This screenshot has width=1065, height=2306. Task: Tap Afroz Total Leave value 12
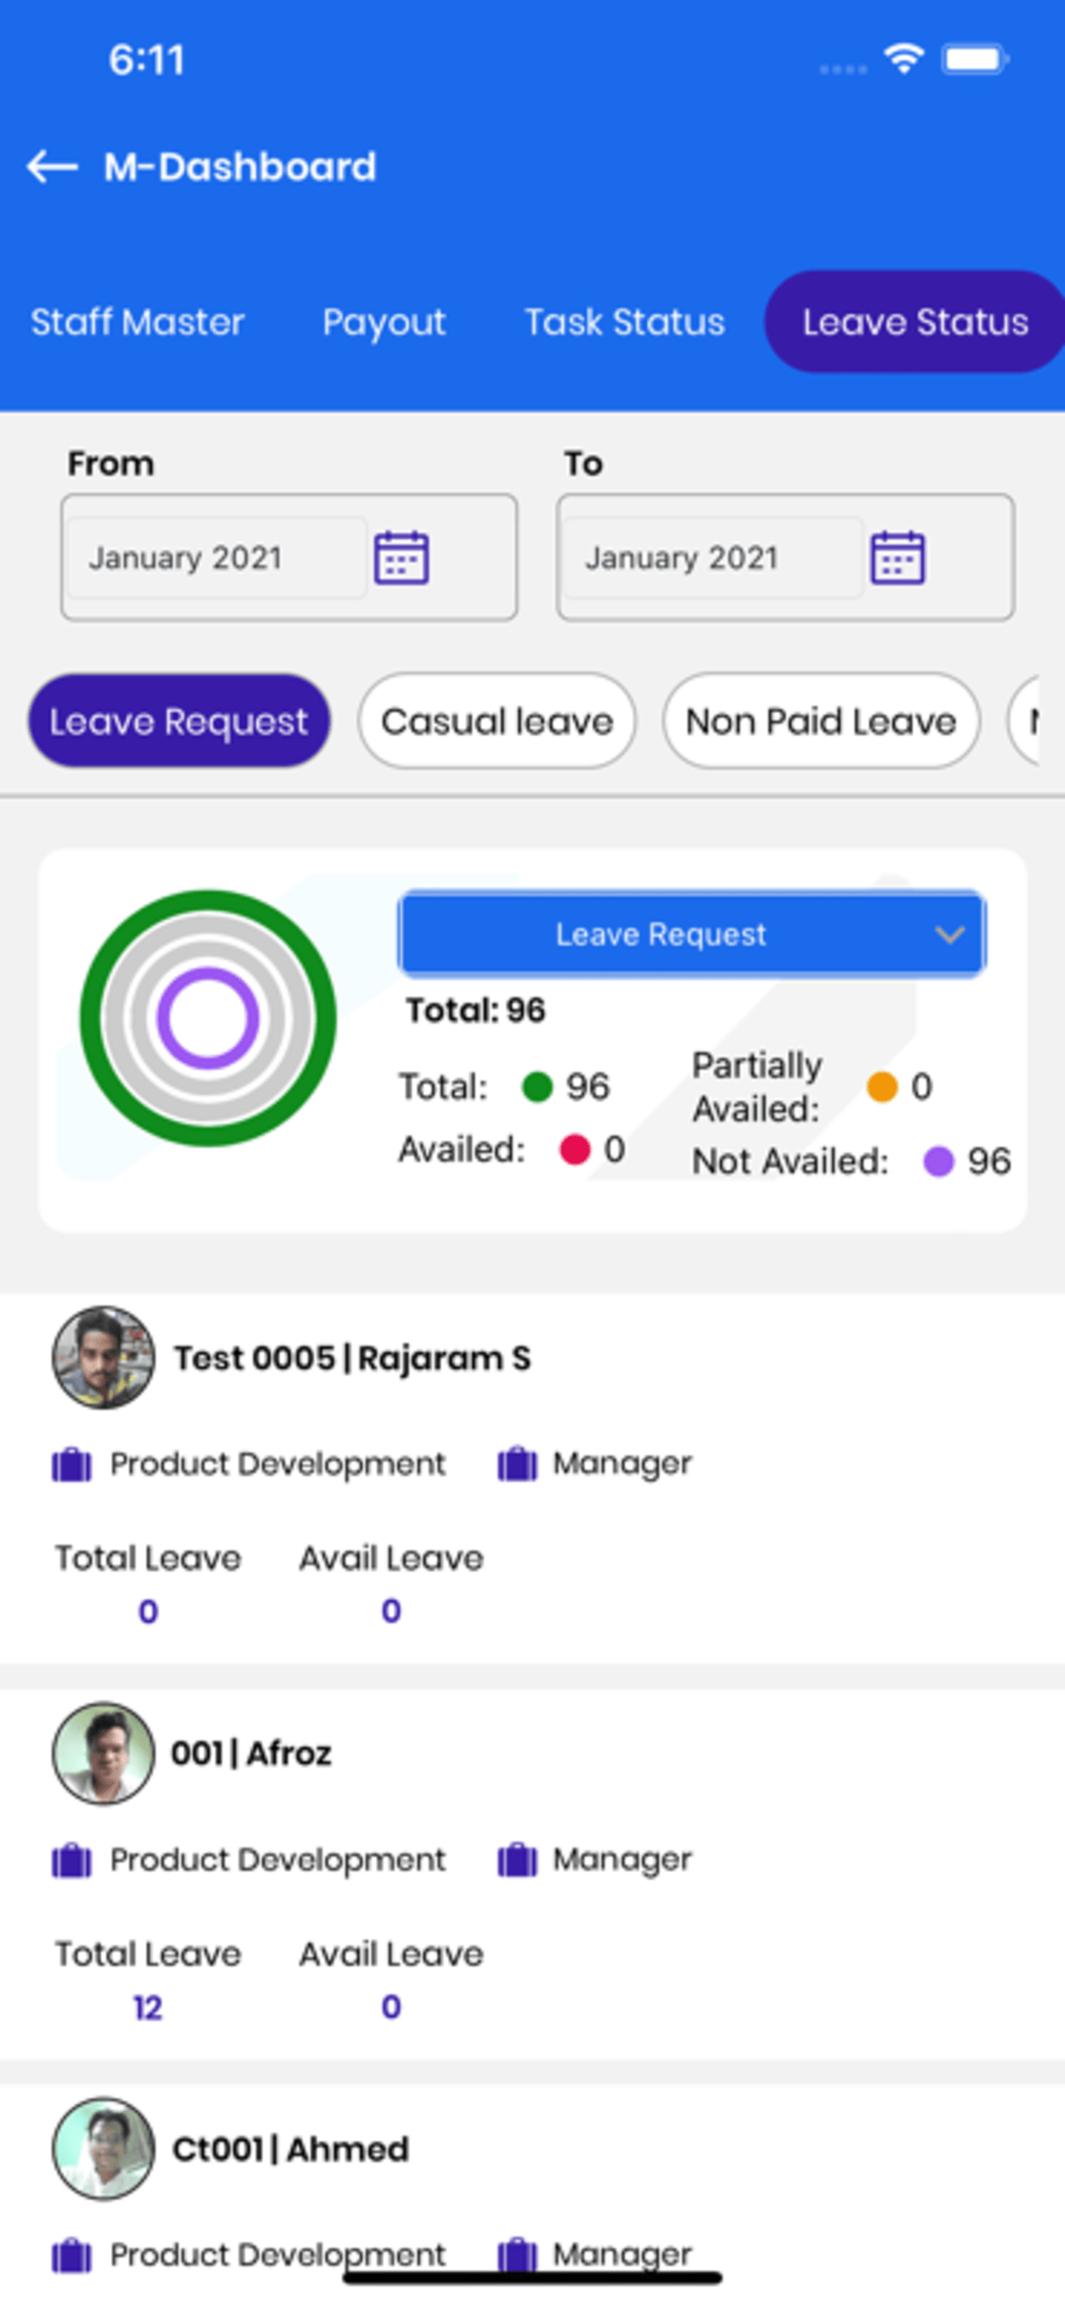tap(147, 2007)
